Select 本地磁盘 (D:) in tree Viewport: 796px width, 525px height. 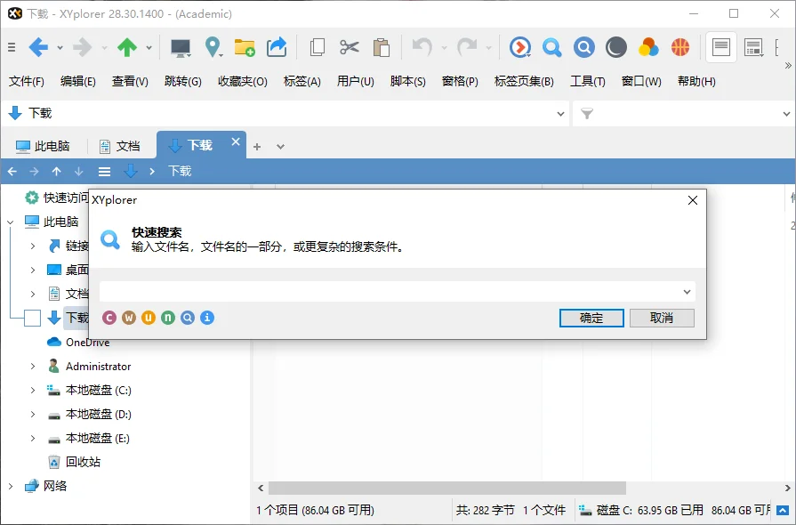(99, 415)
